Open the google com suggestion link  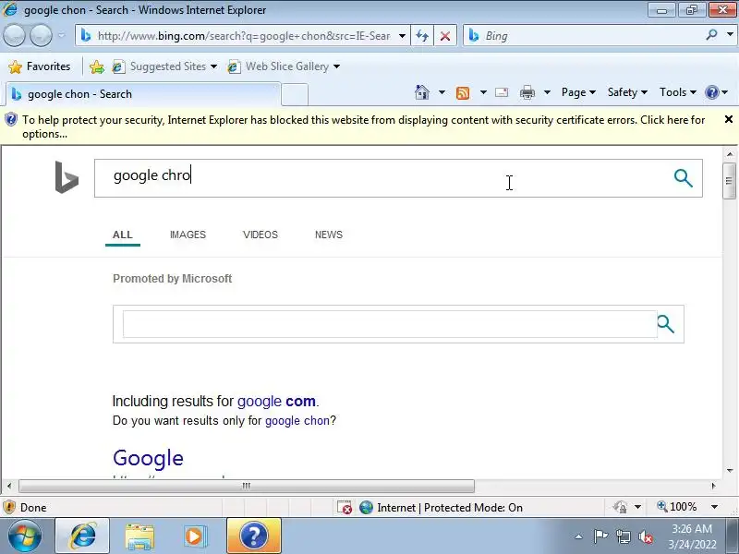[276, 402]
